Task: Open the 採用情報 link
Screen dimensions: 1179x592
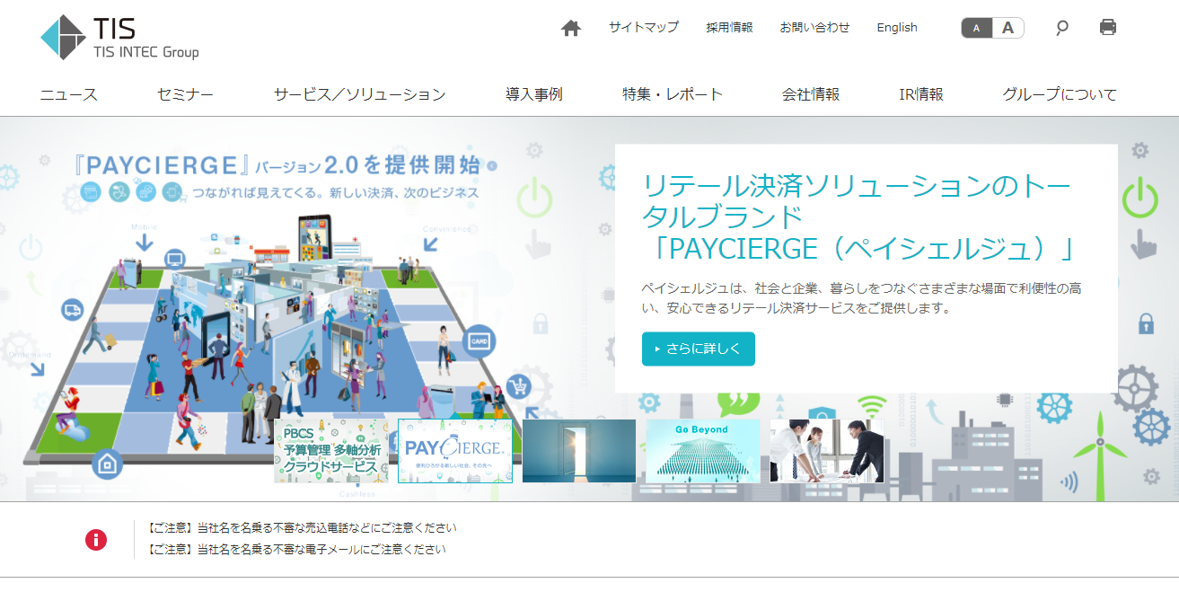Action: (729, 27)
